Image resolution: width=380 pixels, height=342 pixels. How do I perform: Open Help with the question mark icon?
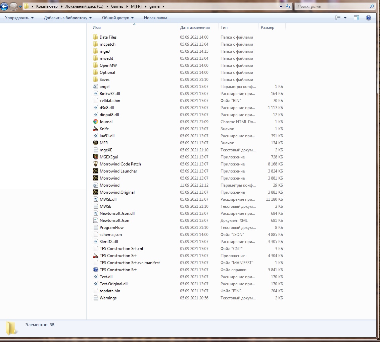tap(368, 18)
